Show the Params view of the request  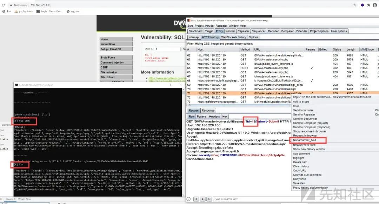click(201, 117)
